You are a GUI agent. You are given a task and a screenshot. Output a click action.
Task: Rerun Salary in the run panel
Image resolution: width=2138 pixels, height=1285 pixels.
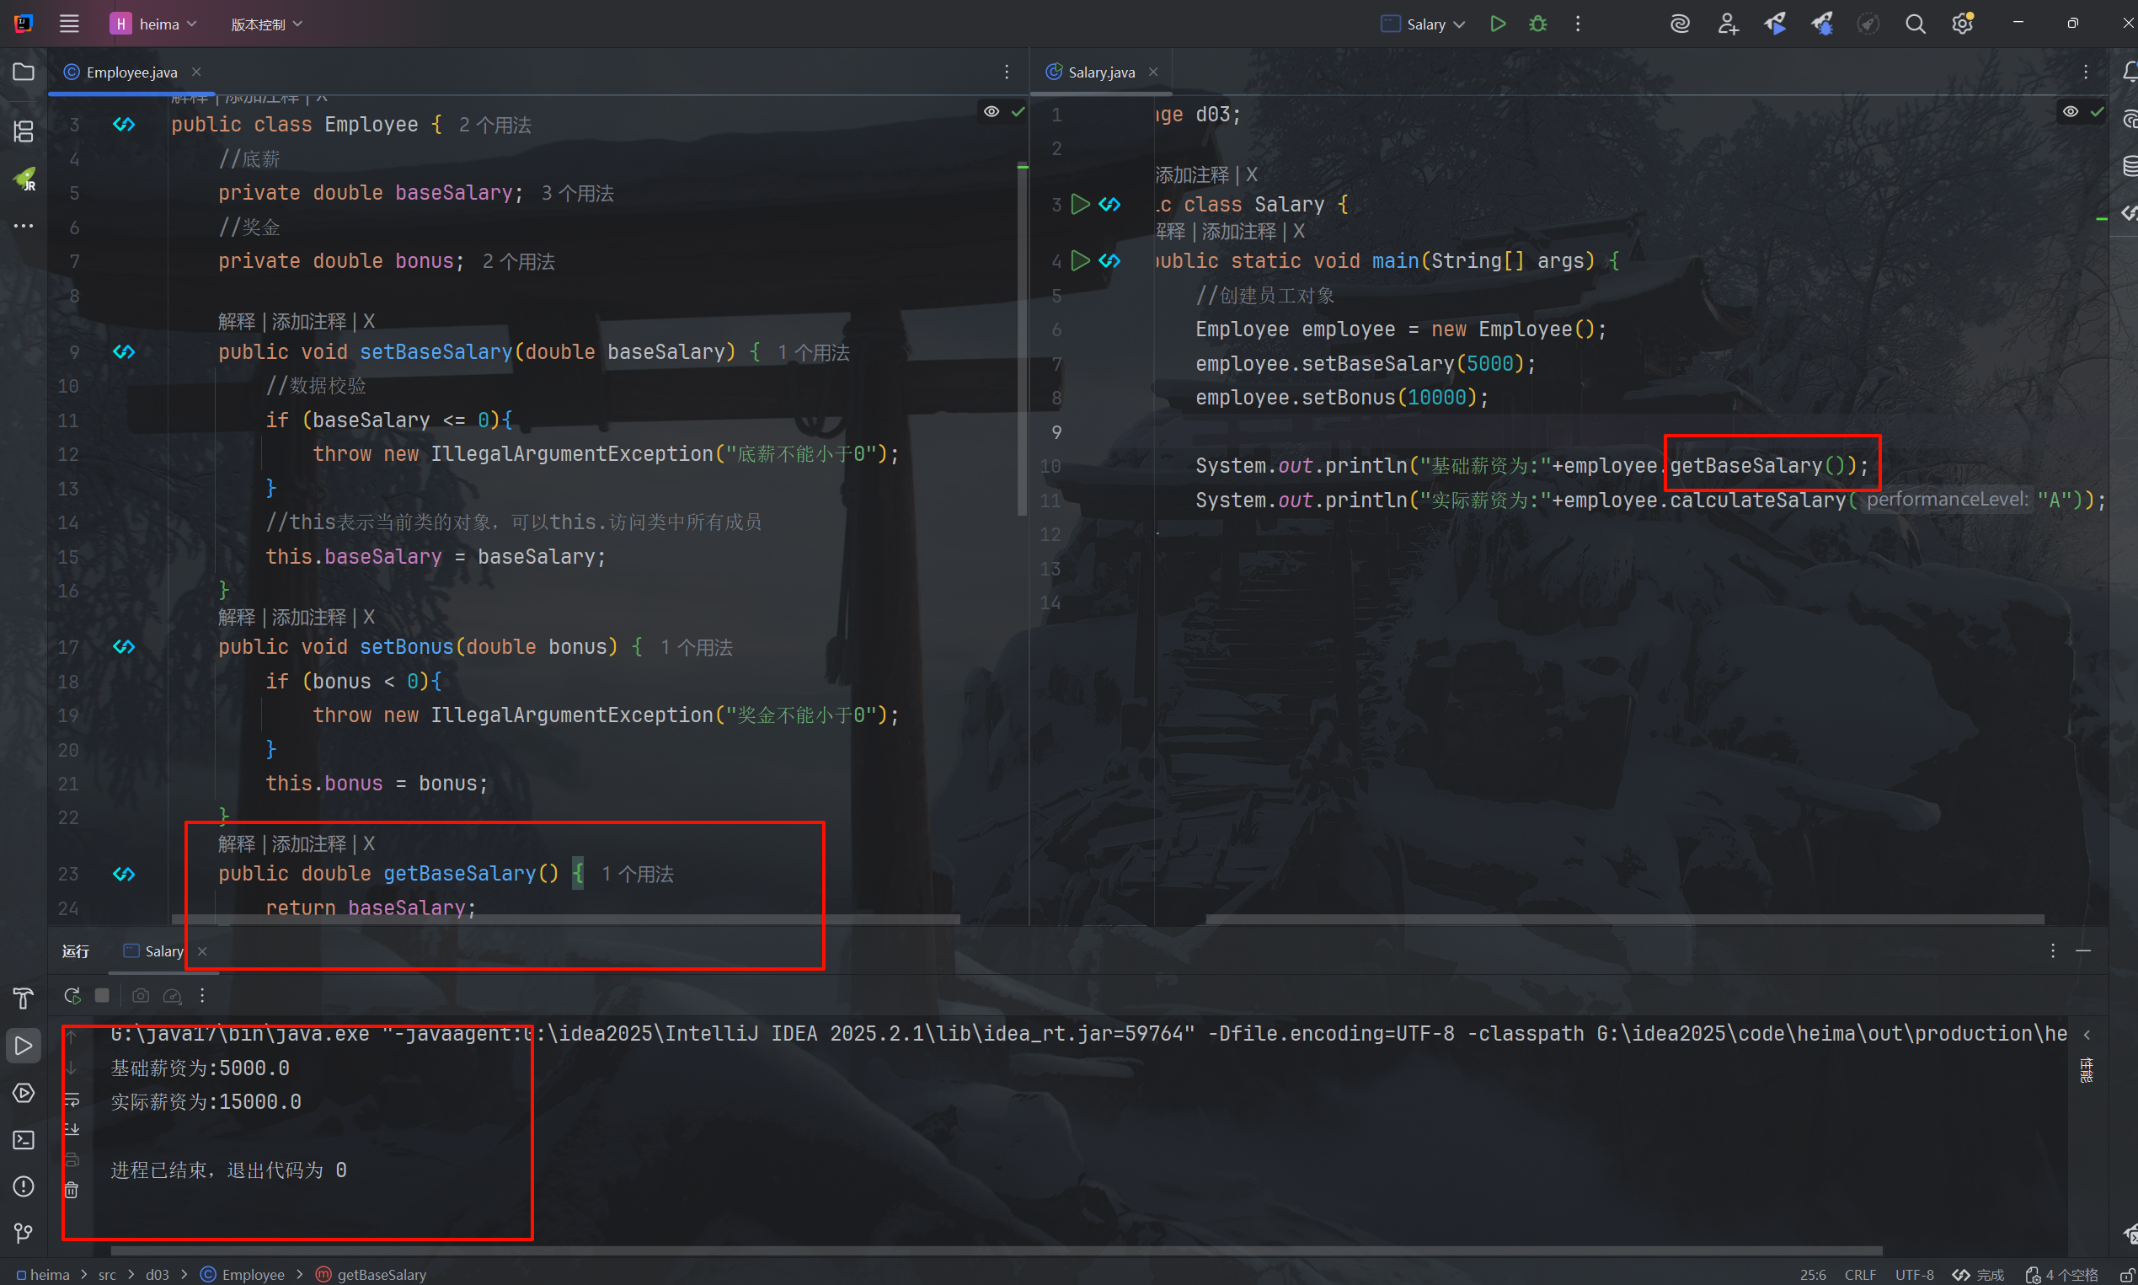coord(72,996)
